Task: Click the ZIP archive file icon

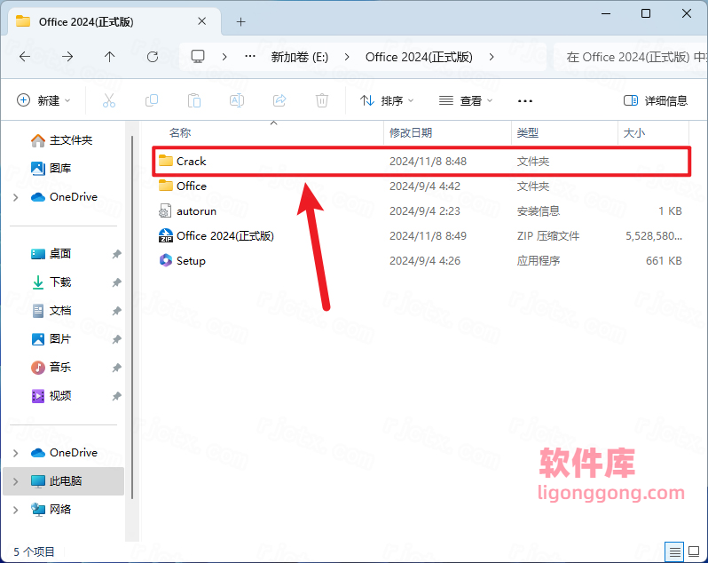Action: coord(166,235)
